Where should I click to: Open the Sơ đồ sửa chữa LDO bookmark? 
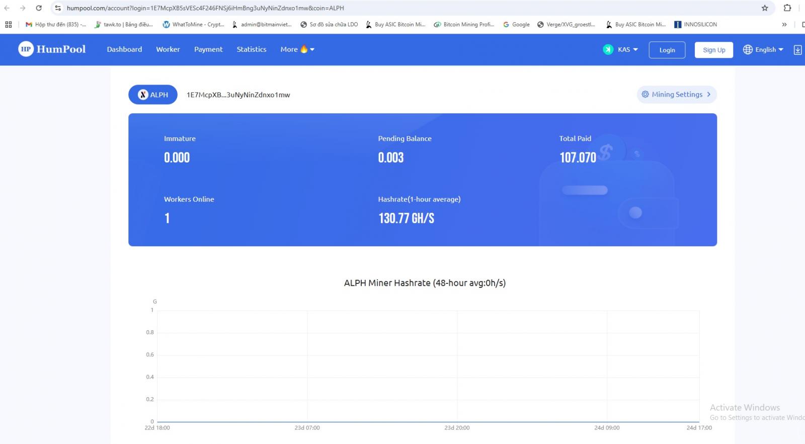pos(329,24)
